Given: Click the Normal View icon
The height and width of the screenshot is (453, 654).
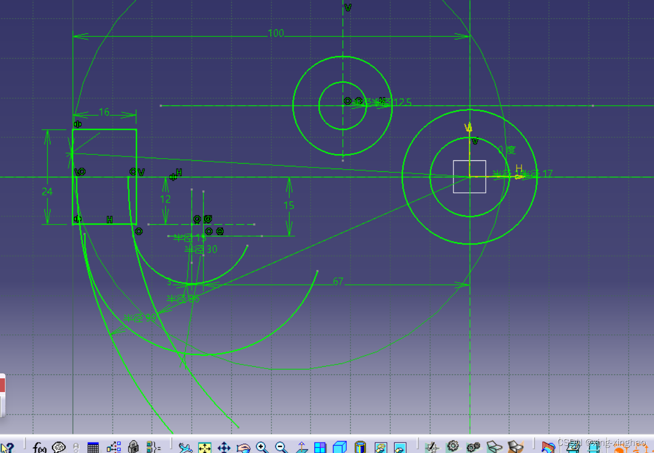Looking at the screenshot, I should pyautogui.click(x=301, y=448).
